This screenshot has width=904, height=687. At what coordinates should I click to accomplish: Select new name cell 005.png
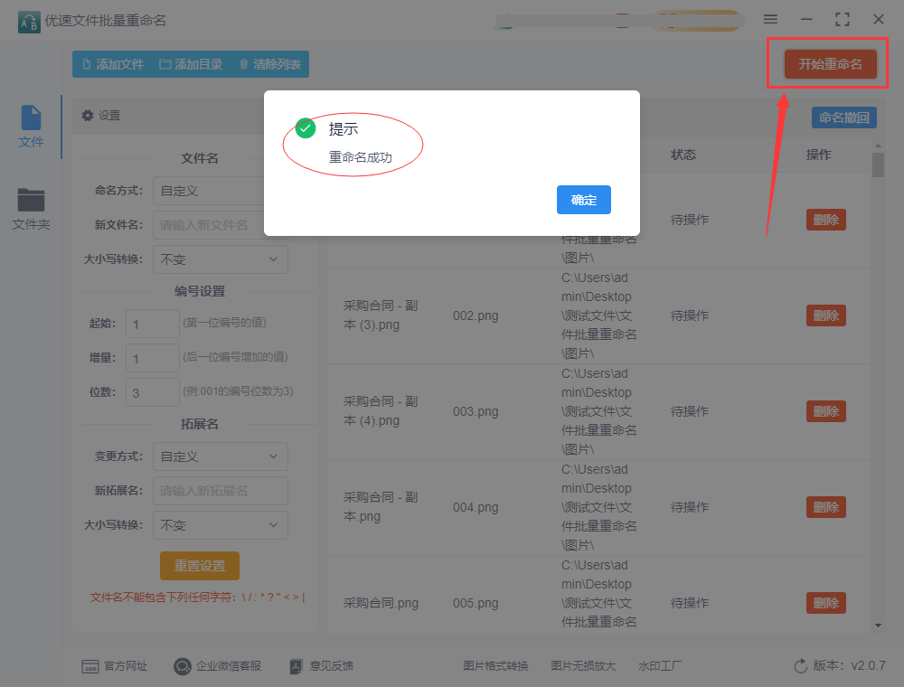click(476, 603)
